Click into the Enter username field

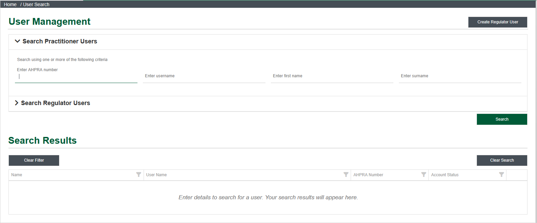[204, 76]
